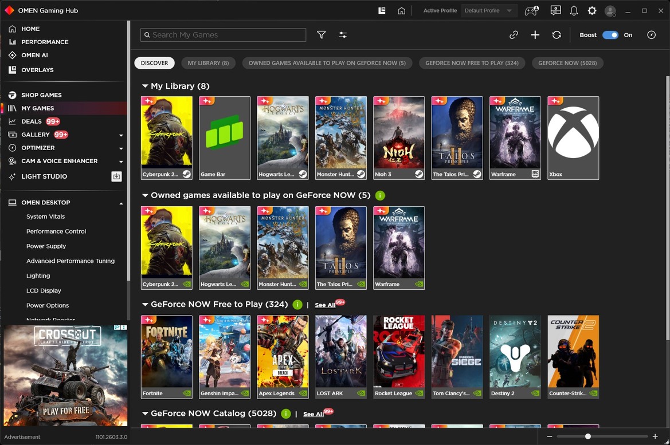The width and height of the screenshot is (670, 445).
Task: Open the Xbox tile in My Library
Action: (x=573, y=138)
